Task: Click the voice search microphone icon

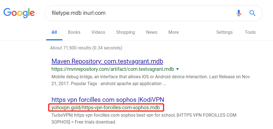Action: tap(239, 13)
